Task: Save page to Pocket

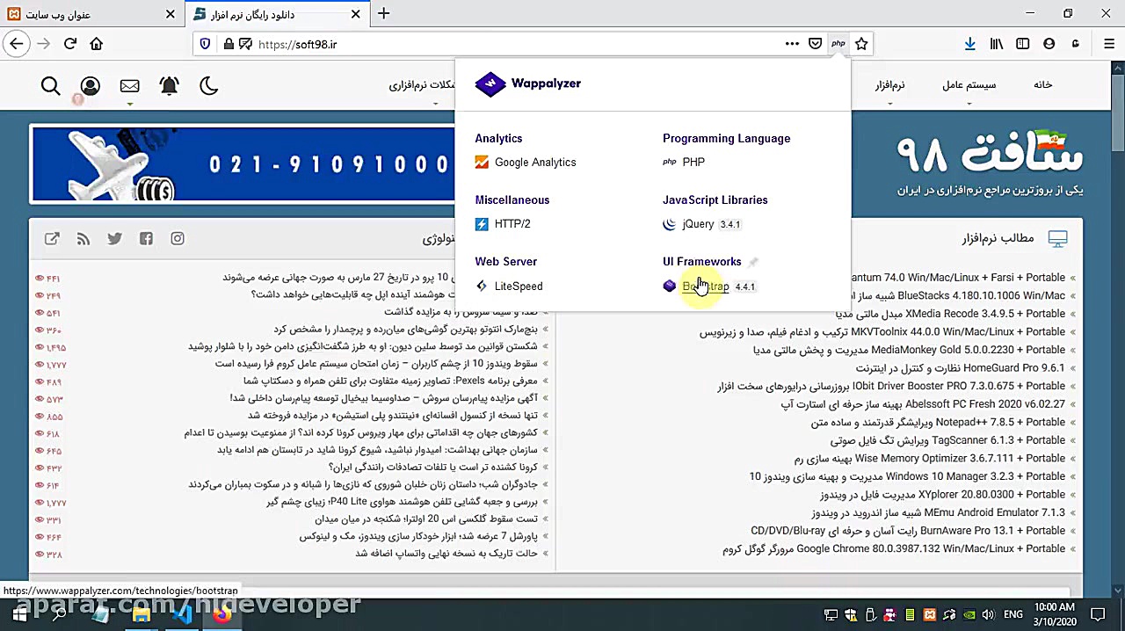Action: [815, 44]
